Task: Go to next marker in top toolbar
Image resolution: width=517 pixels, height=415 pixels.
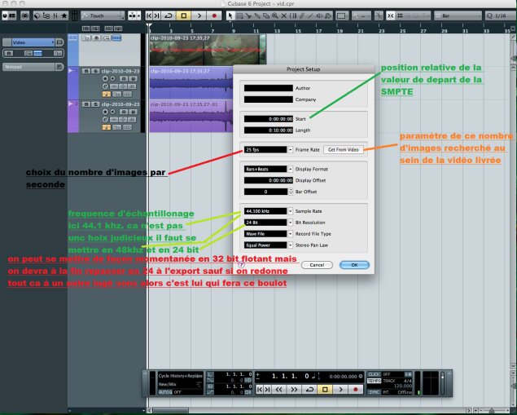Action: coord(157,15)
